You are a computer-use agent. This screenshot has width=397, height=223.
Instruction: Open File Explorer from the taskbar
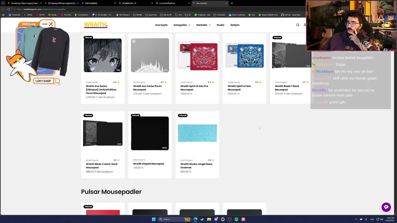pos(209,219)
